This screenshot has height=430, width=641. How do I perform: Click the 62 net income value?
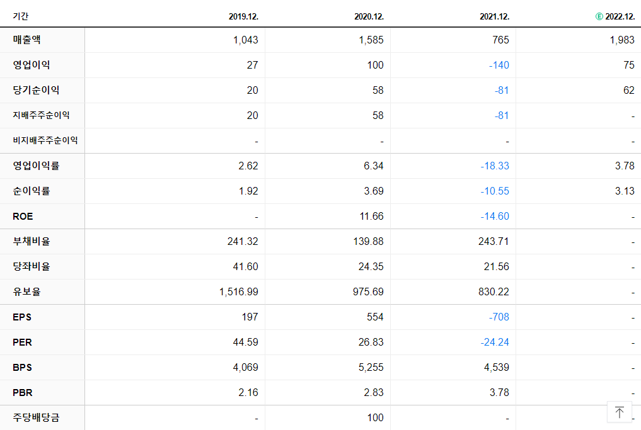pyautogui.click(x=629, y=90)
